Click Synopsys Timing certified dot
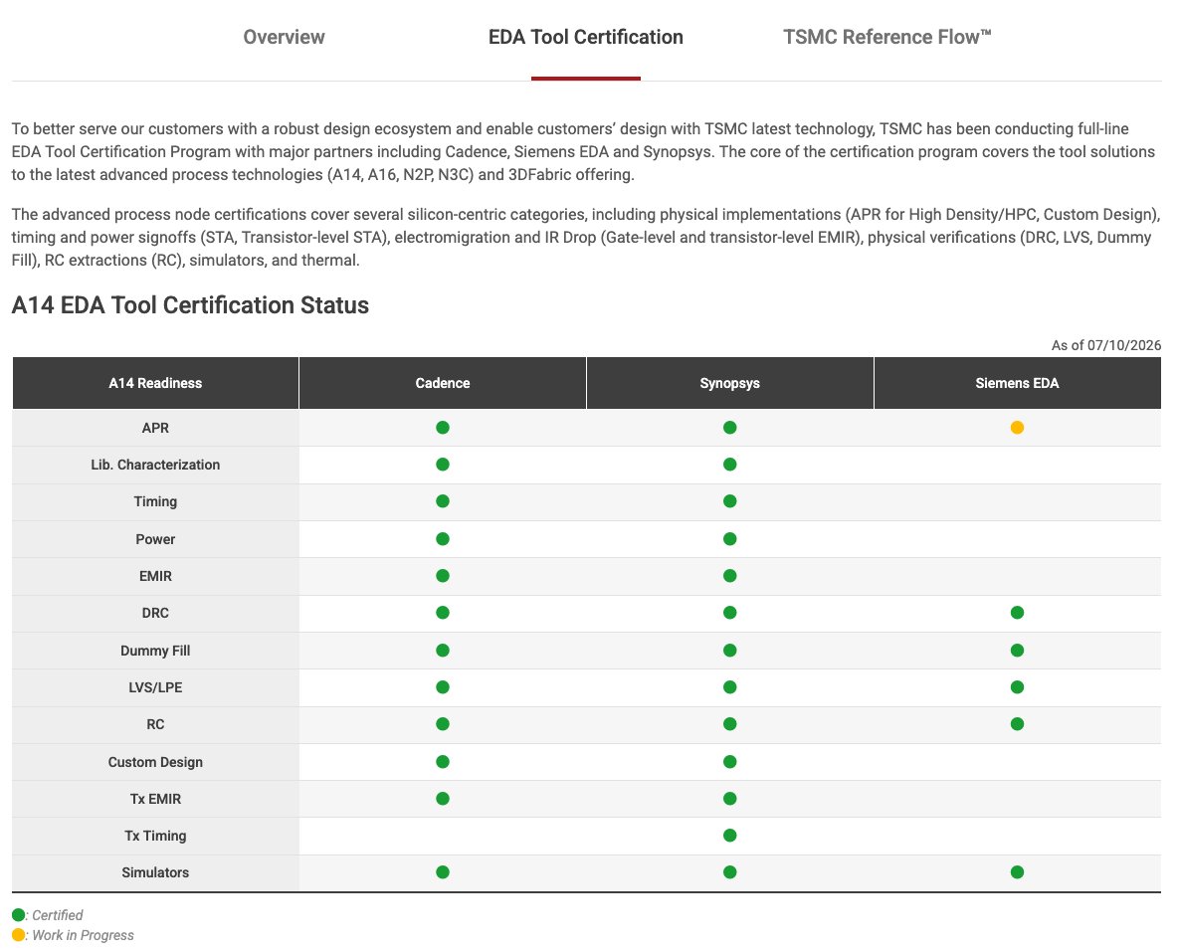Screen dimensions: 1179x948 click(730, 501)
